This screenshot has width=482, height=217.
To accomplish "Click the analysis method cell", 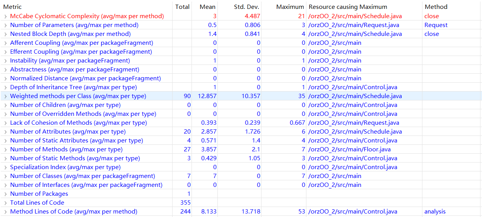I will click(435, 212).
